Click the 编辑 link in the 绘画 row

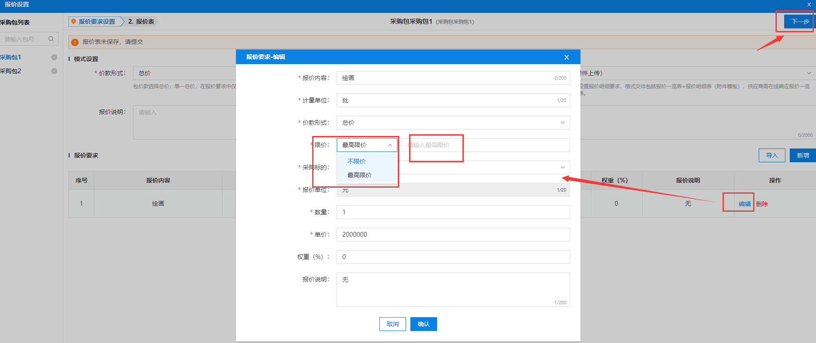(745, 204)
